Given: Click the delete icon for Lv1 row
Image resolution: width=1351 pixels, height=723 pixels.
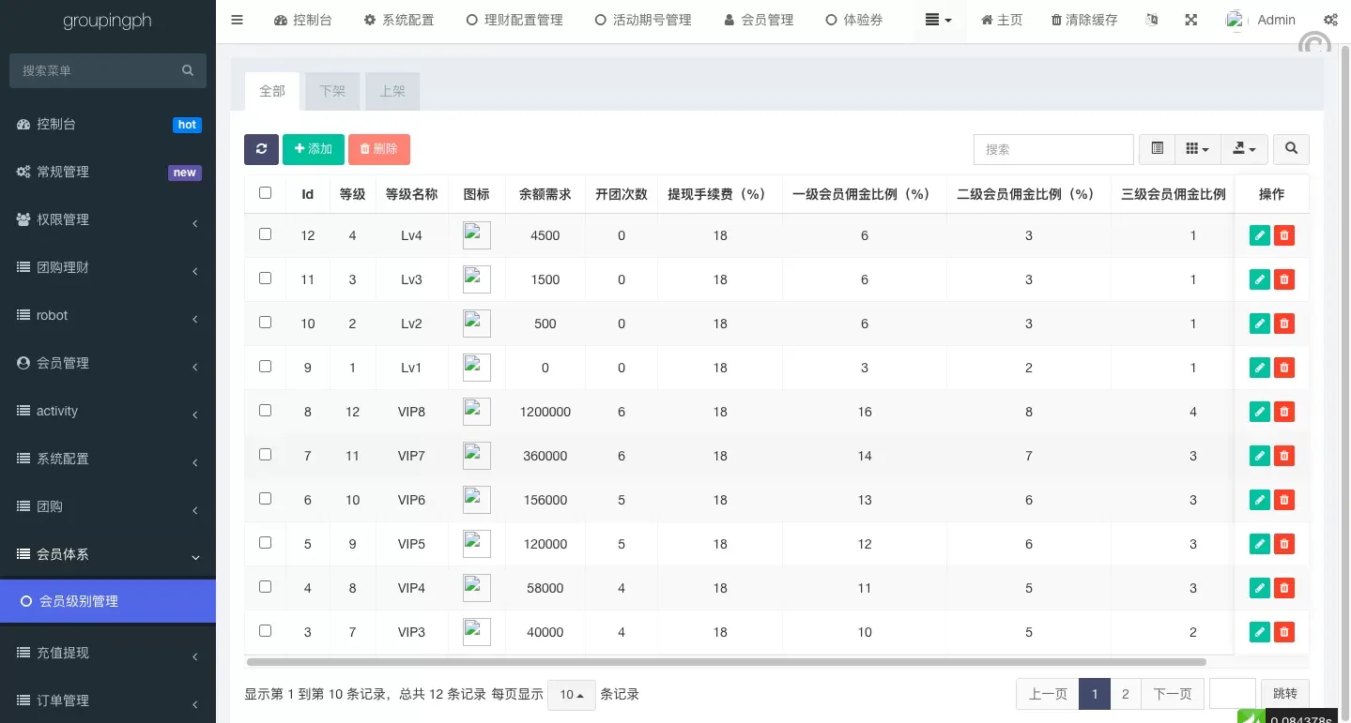Looking at the screenshot, I should [1284, 368].
